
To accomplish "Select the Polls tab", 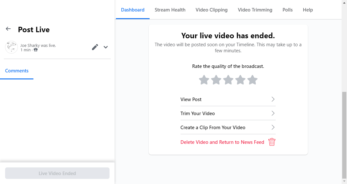I will click(x=287, y=10).
